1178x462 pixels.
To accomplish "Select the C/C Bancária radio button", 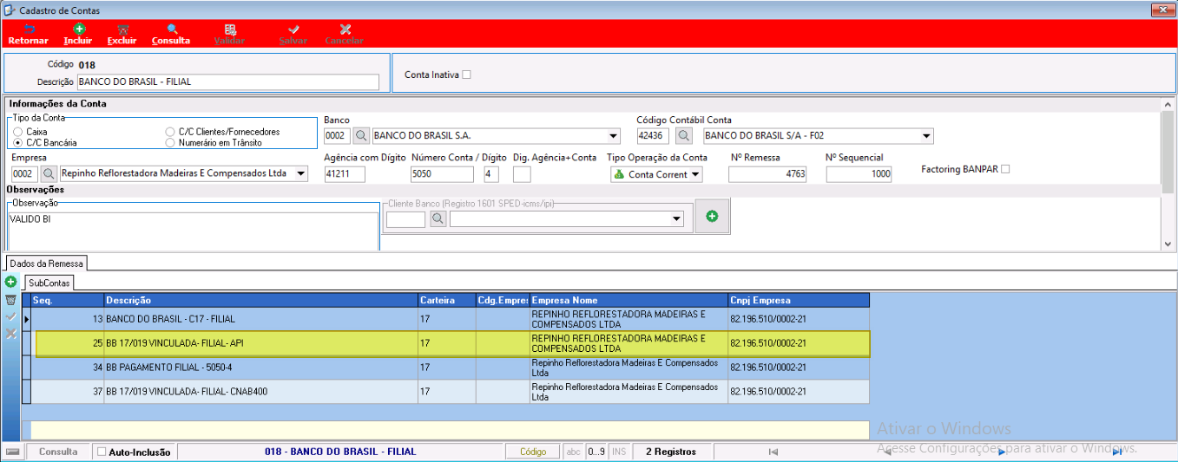I will coord(17,142).
